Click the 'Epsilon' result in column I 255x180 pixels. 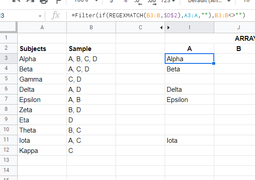[189, 99]
